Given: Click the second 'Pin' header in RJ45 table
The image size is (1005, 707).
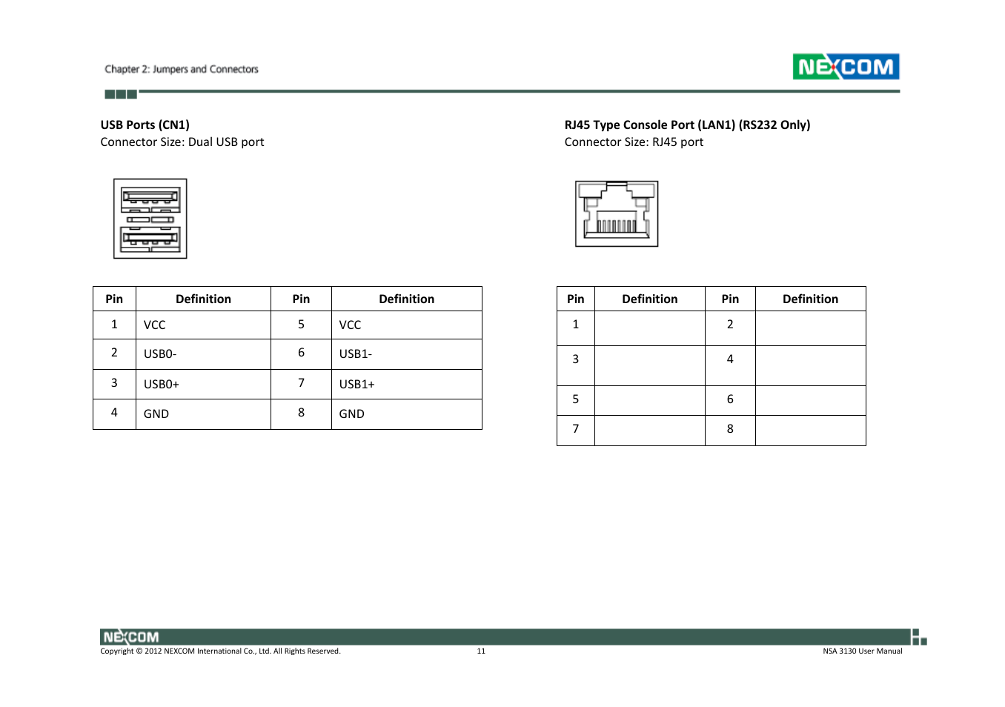Looking at the screenshot, I should click(x=730, y=299).
